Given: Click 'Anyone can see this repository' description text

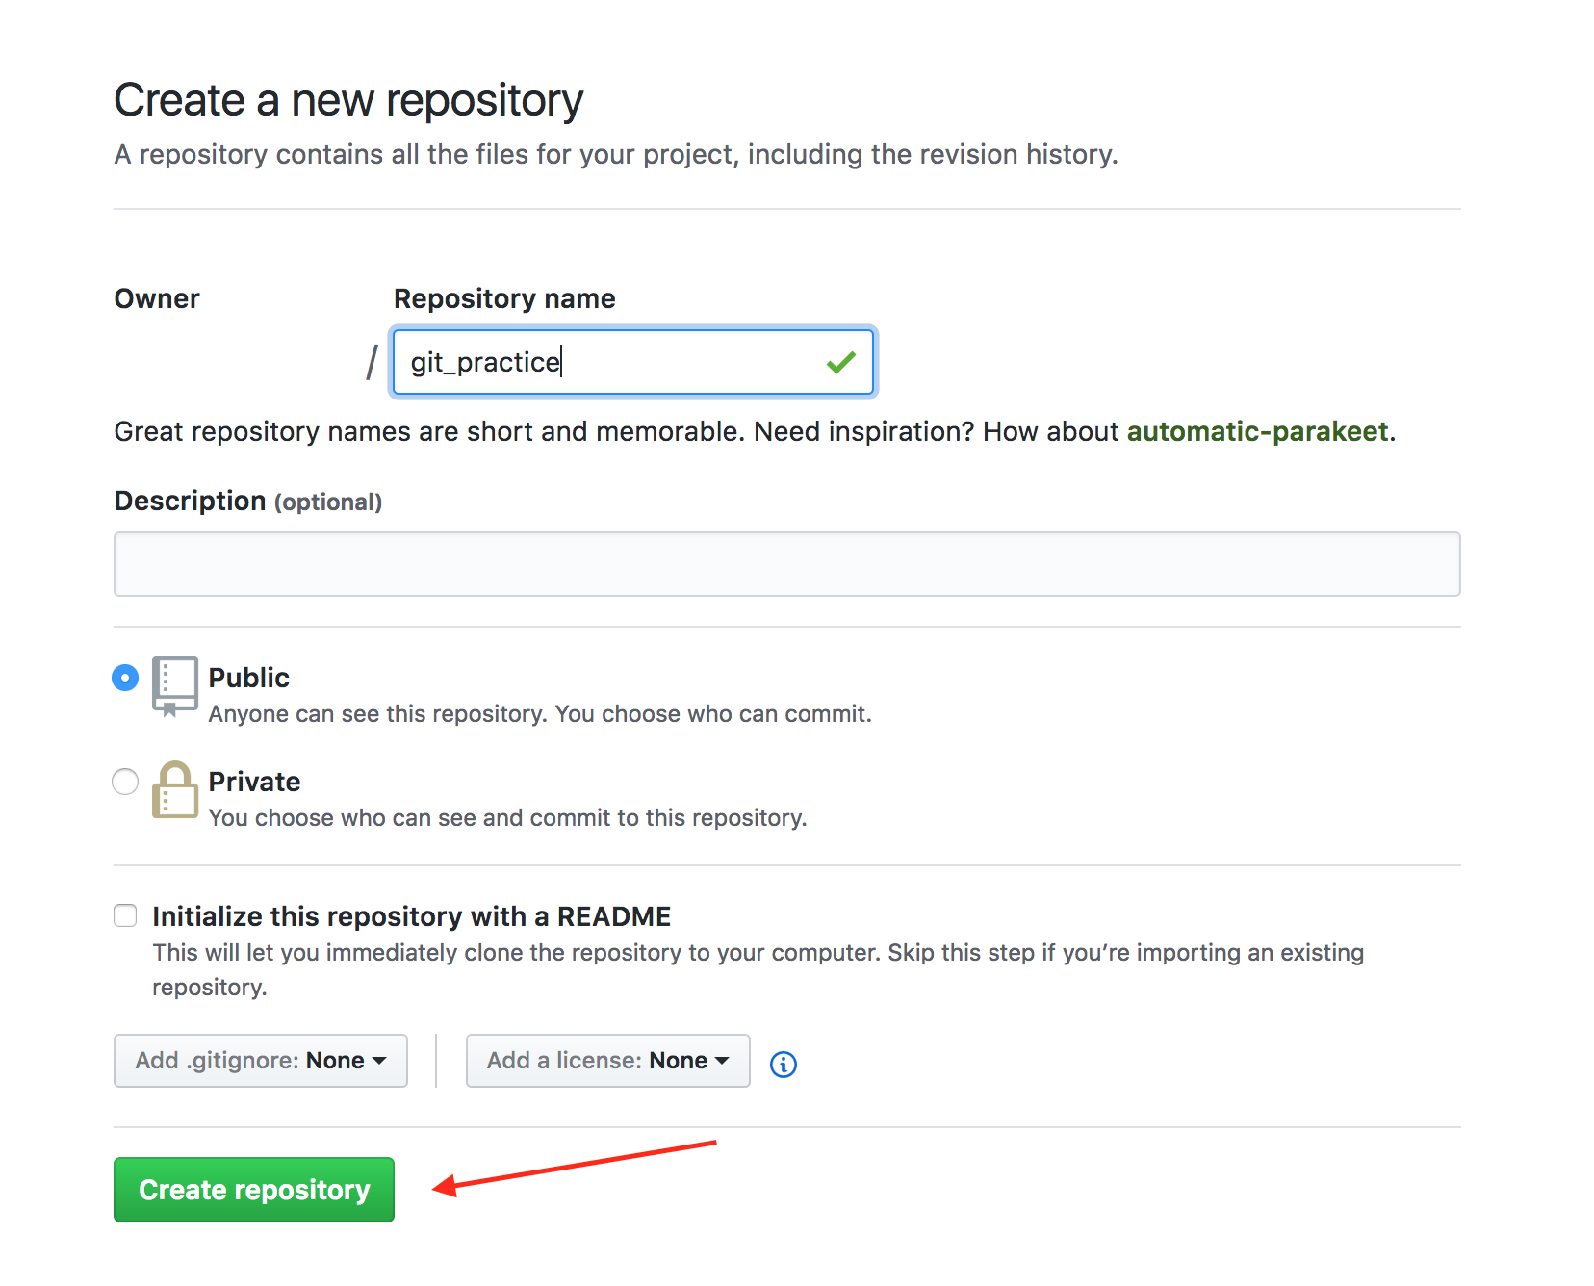Looking at the screenshot, I should click(540, 714).
